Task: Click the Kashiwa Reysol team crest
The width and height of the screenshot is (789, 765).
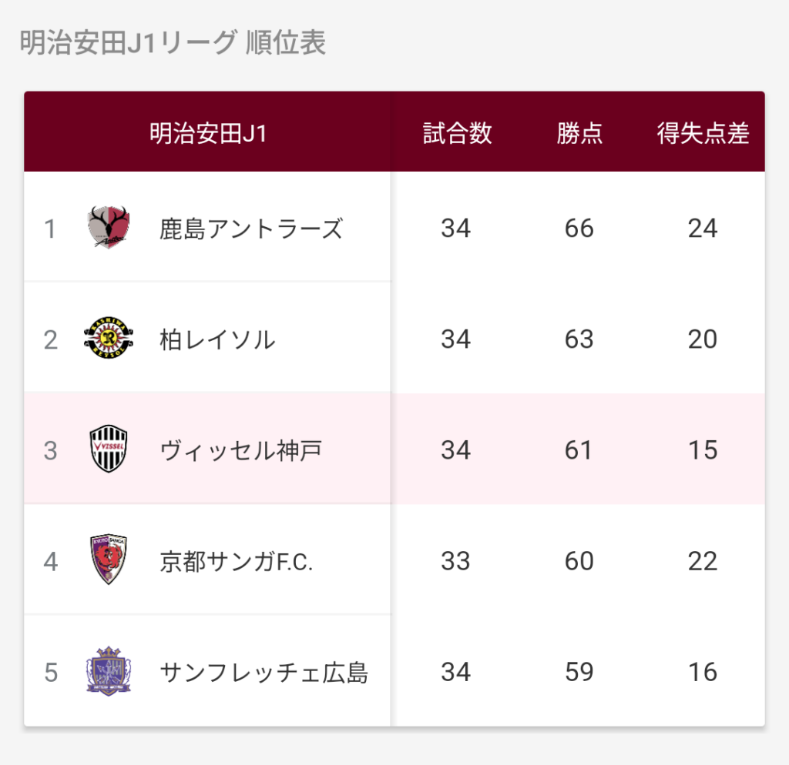Action: click(109, 339)
